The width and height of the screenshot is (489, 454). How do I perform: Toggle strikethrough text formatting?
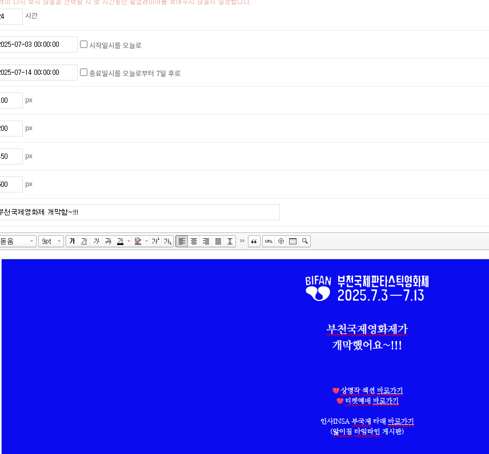108,242
